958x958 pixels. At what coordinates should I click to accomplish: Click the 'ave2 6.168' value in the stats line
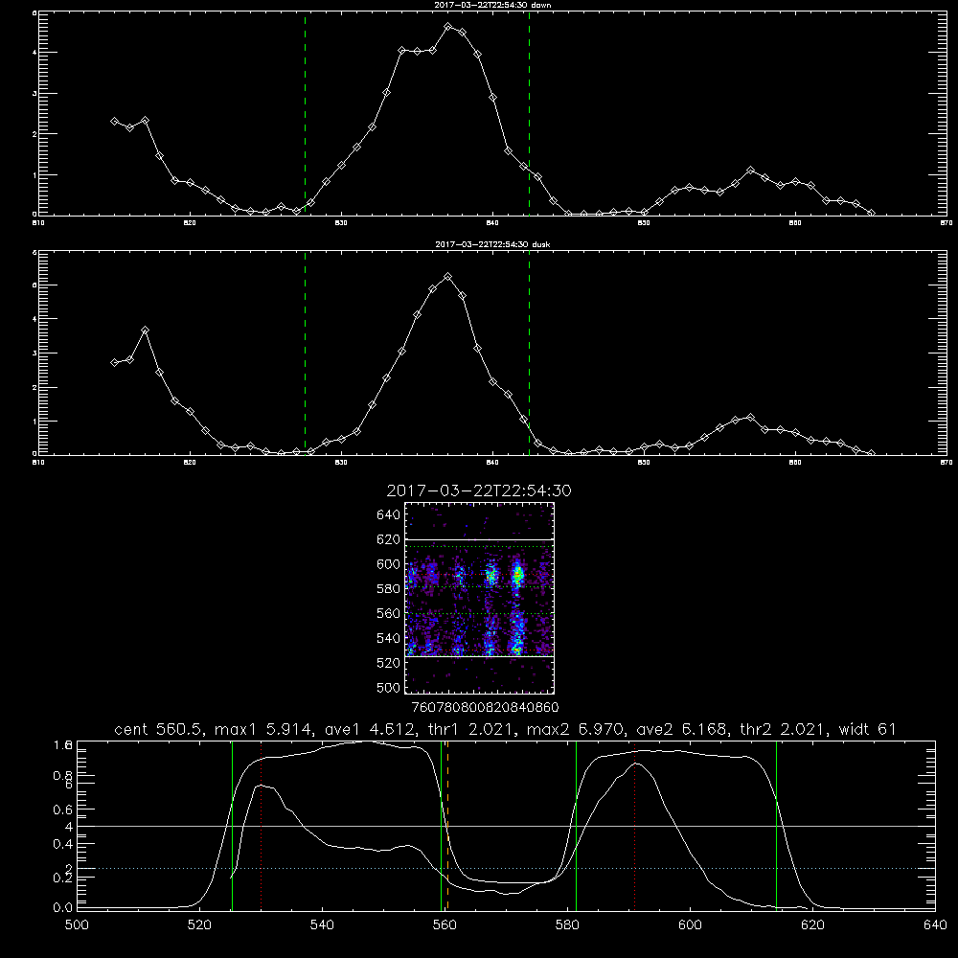(x=681, y=729)
